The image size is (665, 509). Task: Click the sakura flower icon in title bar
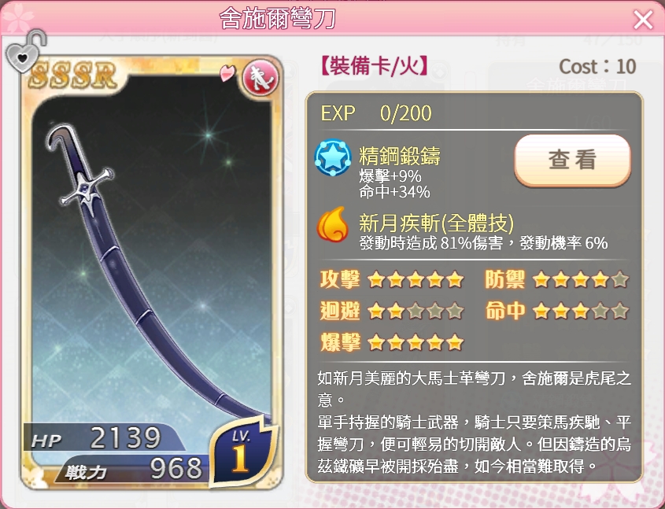(x=18, y=18)
